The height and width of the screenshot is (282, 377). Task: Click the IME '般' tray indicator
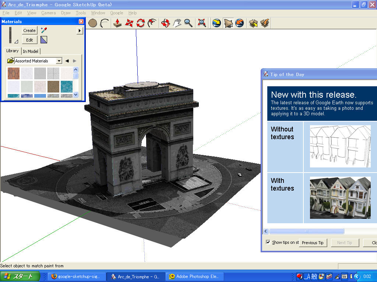point(314,276)
